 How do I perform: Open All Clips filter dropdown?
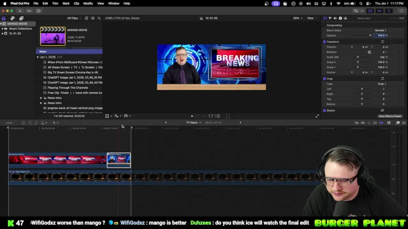click(x=74, y=18)
